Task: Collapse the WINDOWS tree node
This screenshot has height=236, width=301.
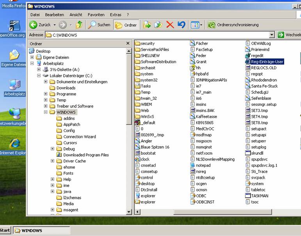Action: [46, 112]
